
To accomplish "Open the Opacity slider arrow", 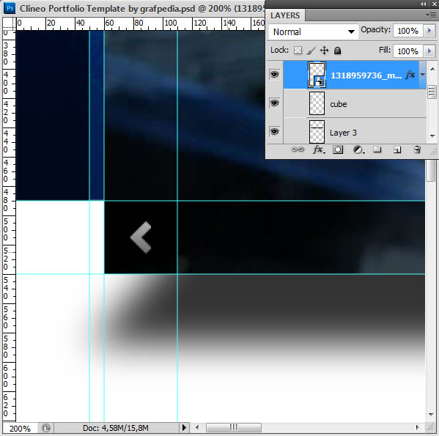I will [x=429, y=31].
